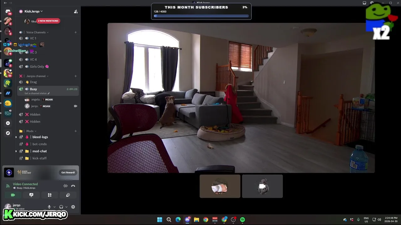Open Discord direct messages home icon

tap(8, 11)
